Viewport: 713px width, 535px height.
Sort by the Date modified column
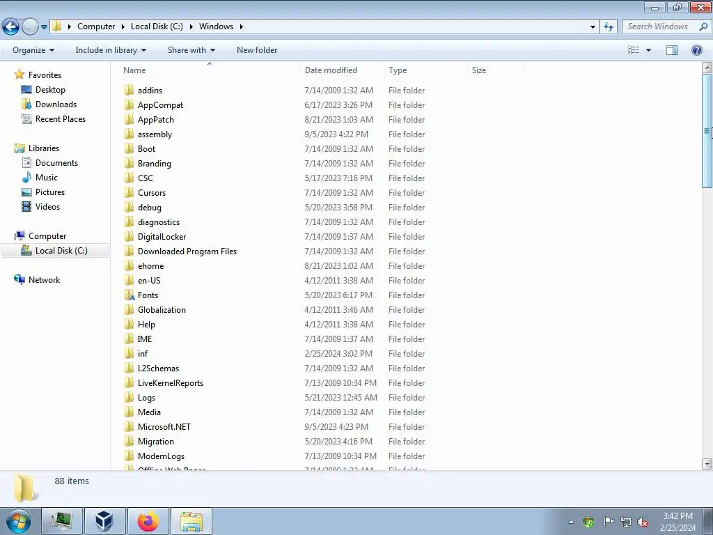point(342,70)
